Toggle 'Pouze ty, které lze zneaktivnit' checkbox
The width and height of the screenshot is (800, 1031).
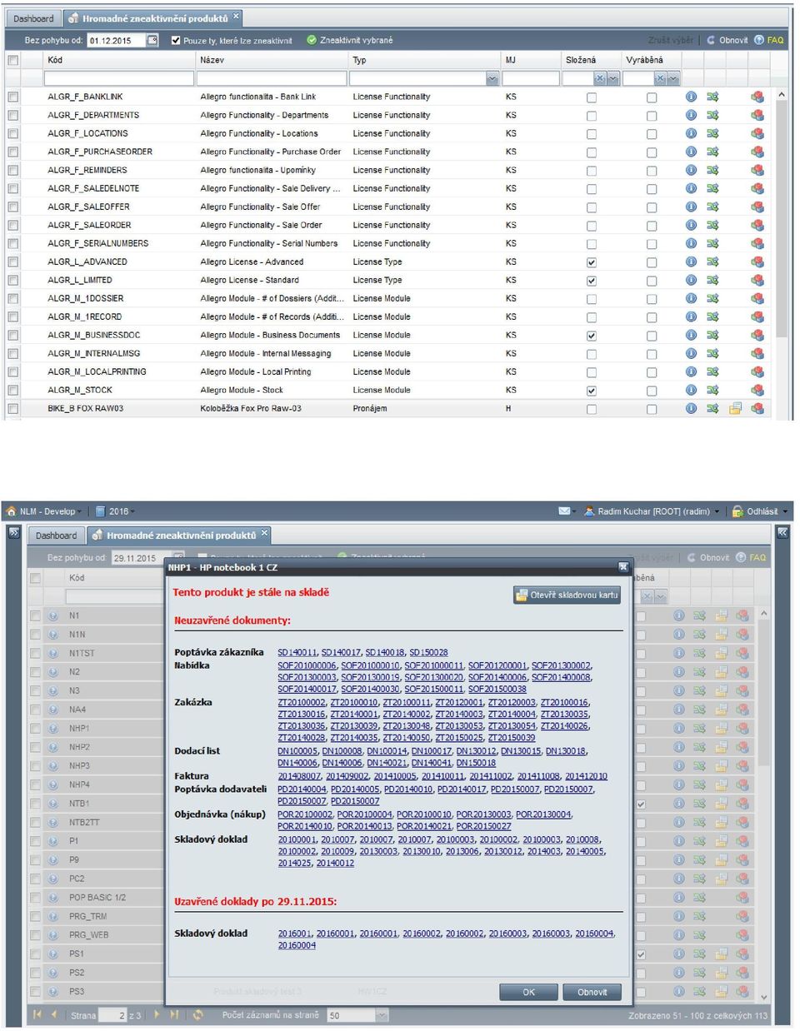(x=176, y=40)
